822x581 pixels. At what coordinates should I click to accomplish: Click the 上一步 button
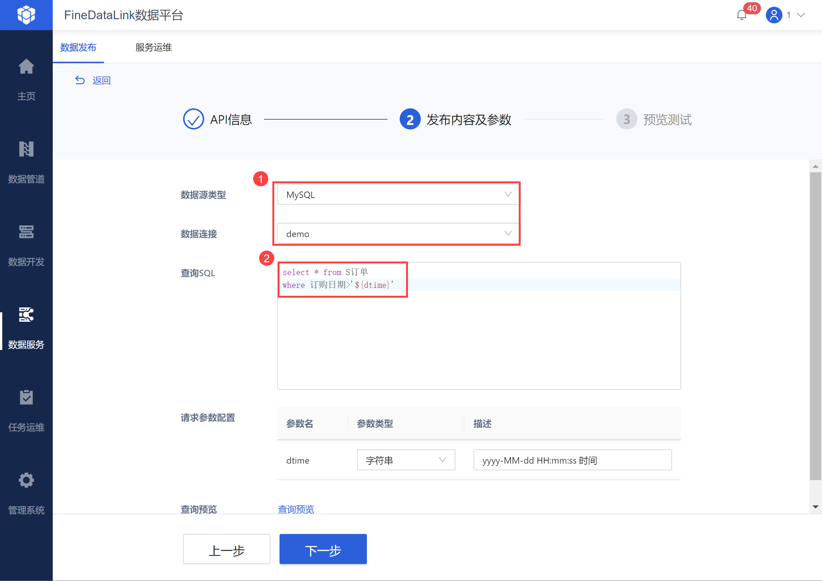tap(226, 549)
